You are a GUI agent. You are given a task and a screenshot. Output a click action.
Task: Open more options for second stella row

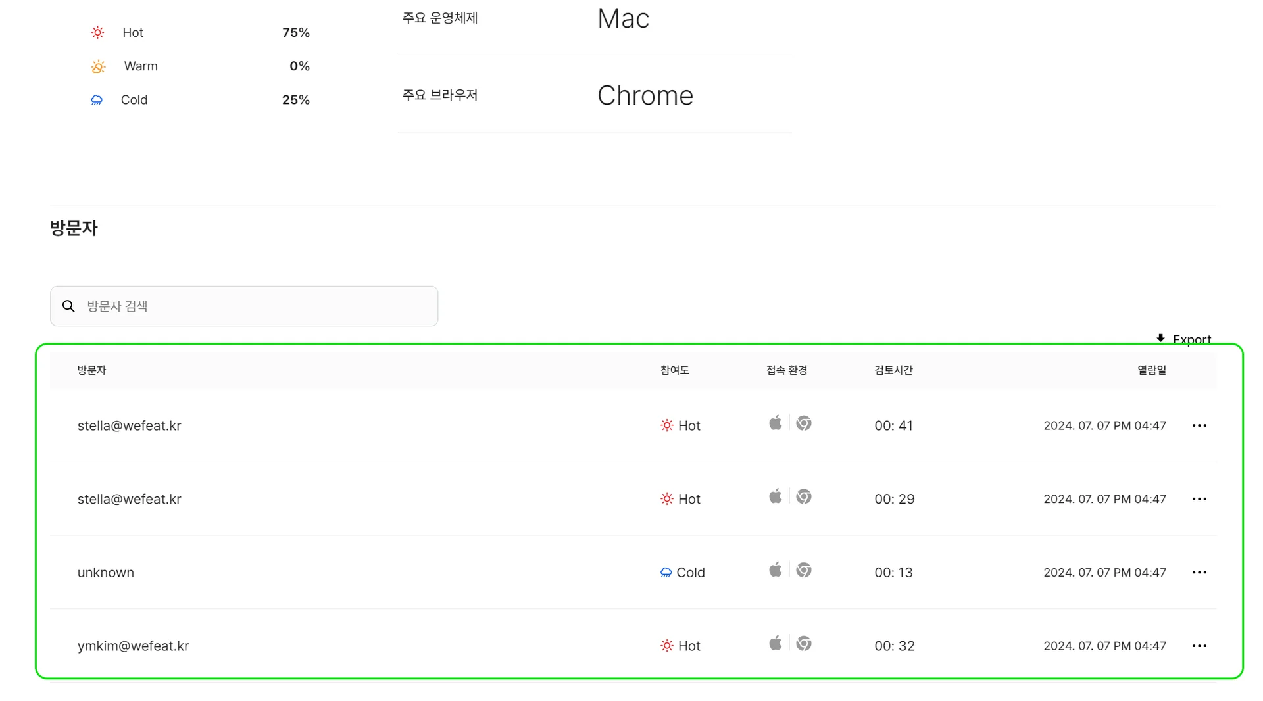(1199, 499)
